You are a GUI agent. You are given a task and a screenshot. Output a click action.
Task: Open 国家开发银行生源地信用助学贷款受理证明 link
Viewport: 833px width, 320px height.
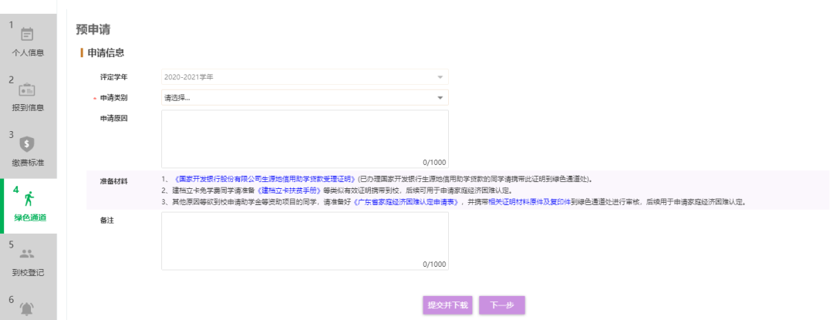(265, 179)
